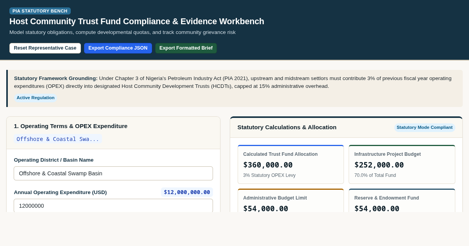Click the $252,000.00 budget value
The image size is (469, 246).
[x=379, y=165]
